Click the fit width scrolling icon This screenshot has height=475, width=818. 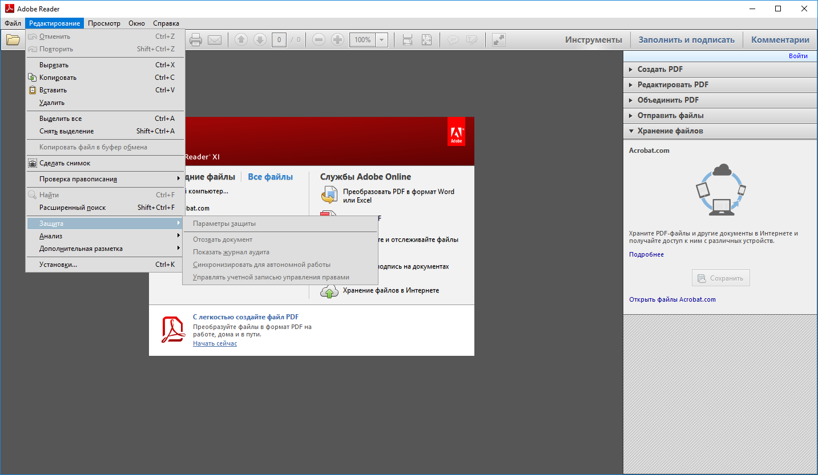[x=408, y=40]
